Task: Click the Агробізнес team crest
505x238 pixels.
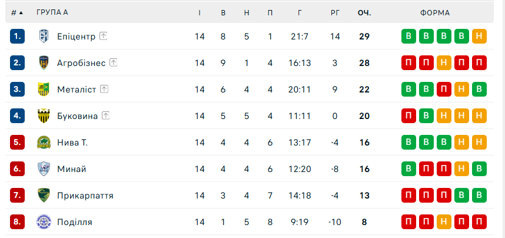Action: 43,63
